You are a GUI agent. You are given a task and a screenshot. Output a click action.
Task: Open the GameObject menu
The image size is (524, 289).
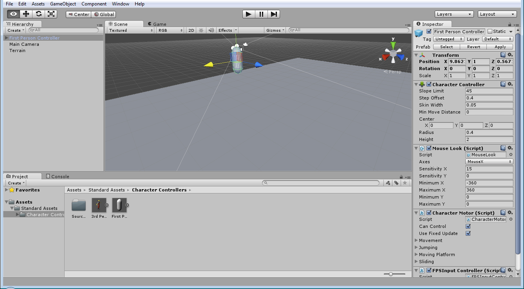tap(63, 4)
